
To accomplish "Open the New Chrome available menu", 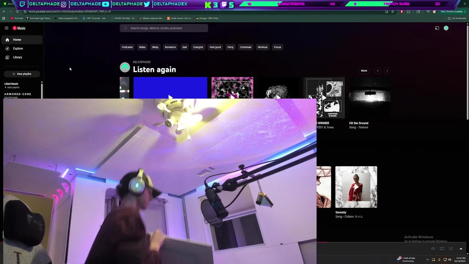I will click(454, 11).
